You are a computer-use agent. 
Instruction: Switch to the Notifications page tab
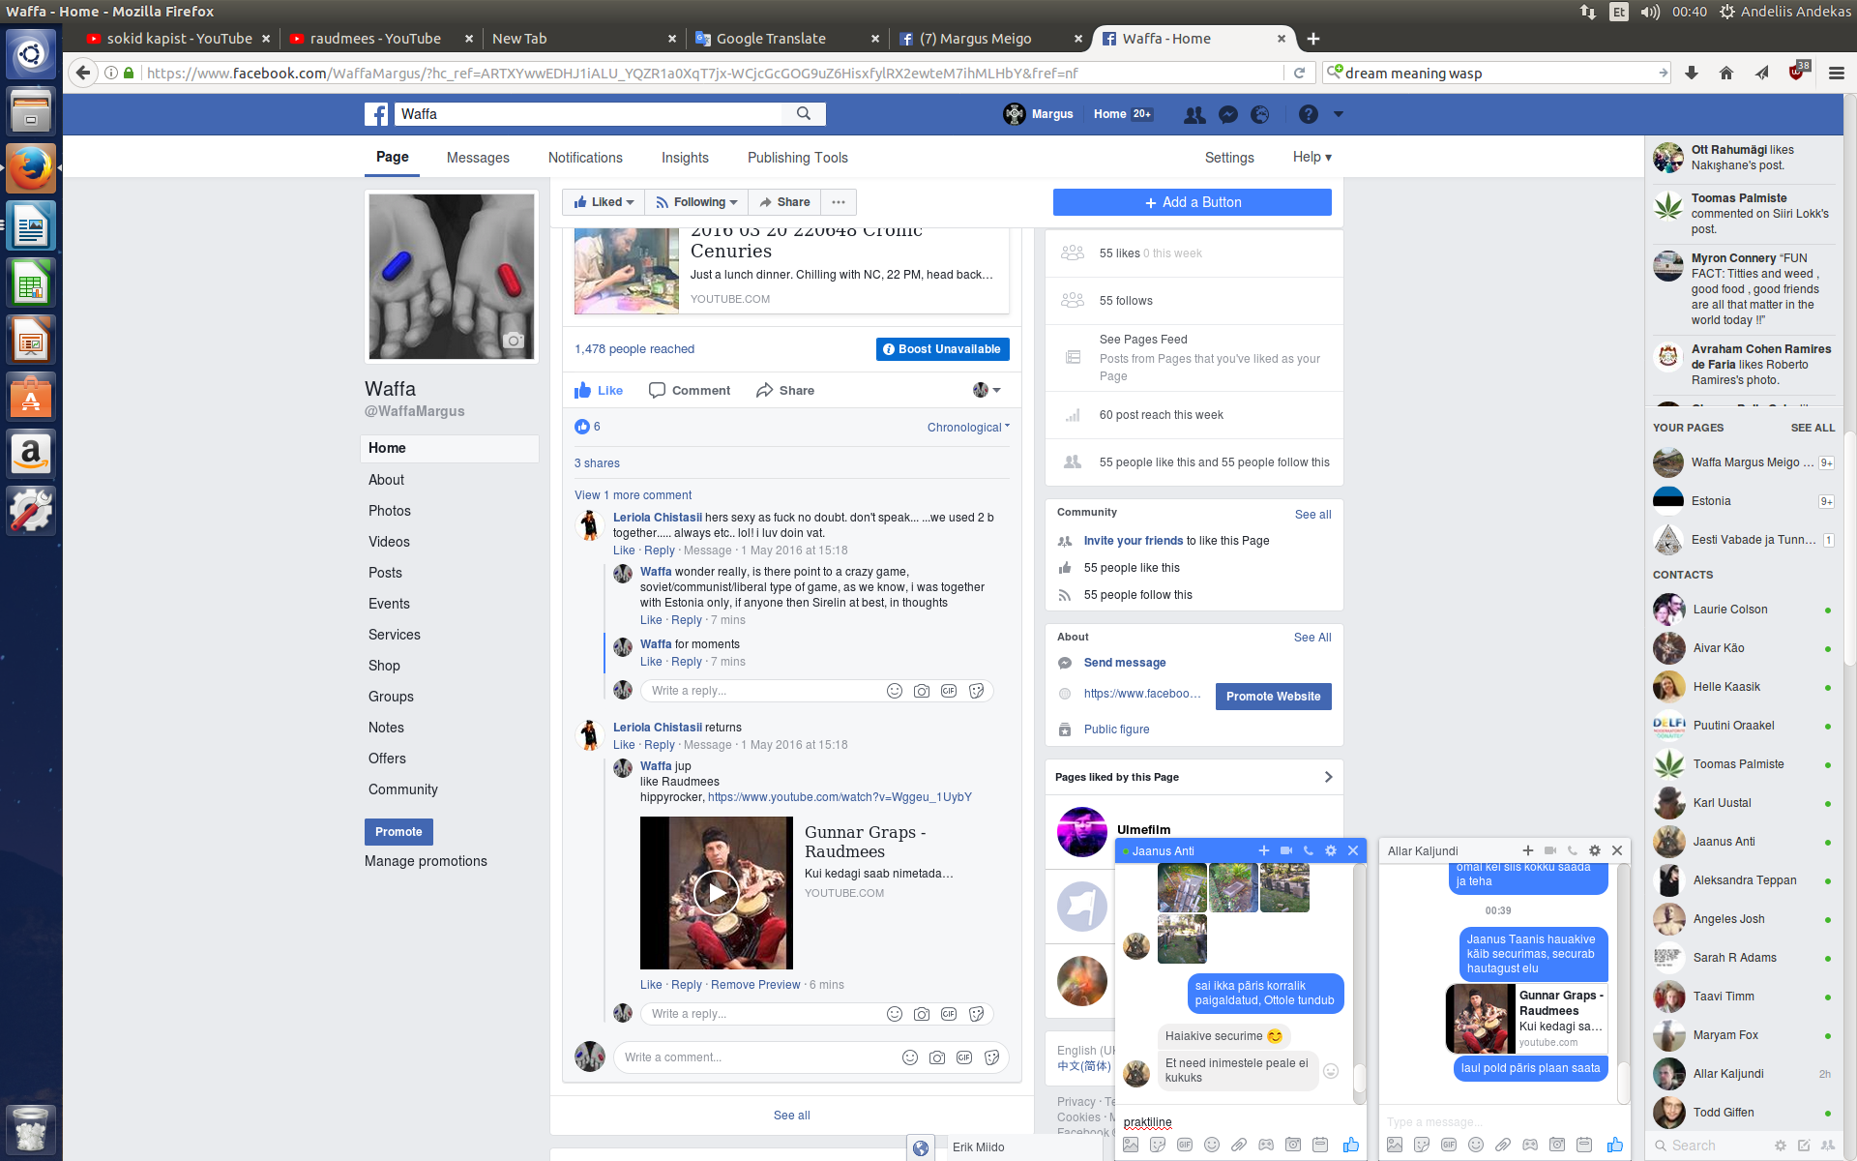coord(585,158)
